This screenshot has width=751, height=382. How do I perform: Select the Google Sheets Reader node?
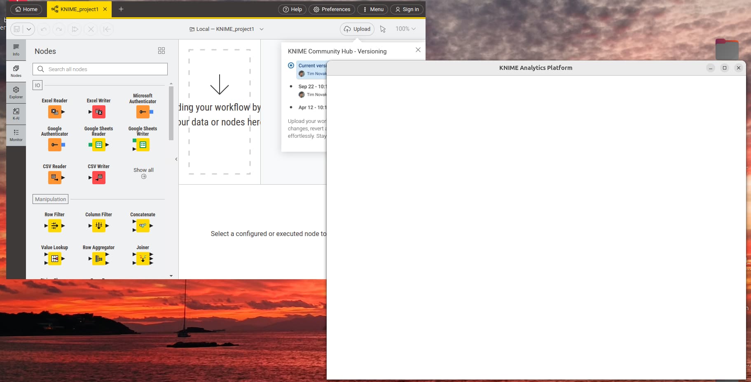[99, 145]
